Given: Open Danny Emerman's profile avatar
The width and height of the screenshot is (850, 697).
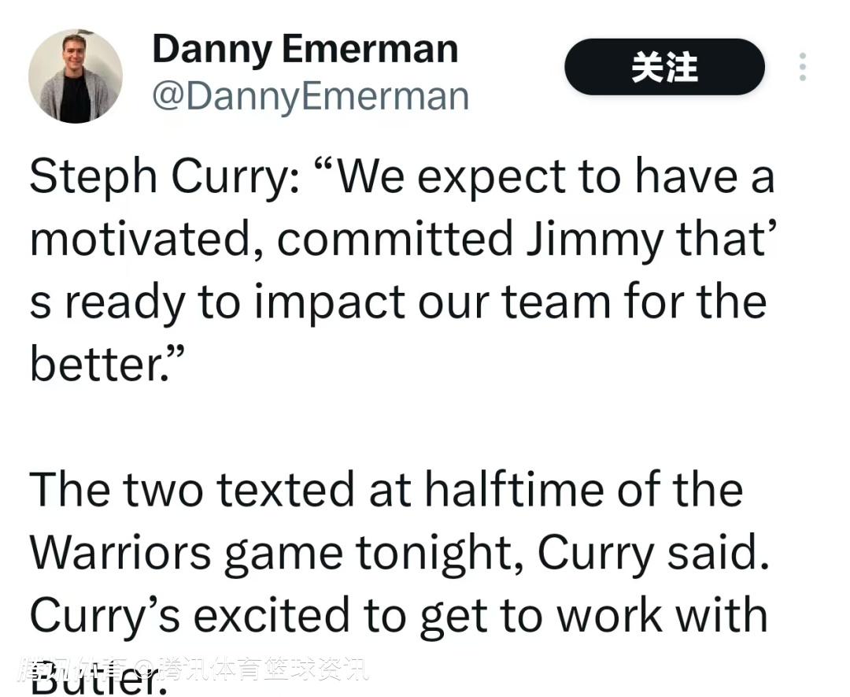Looking at the screenshot, I should tap(76, 76).
